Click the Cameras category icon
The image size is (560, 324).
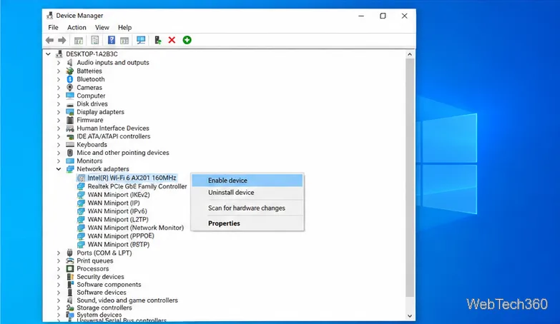(70, 87)
